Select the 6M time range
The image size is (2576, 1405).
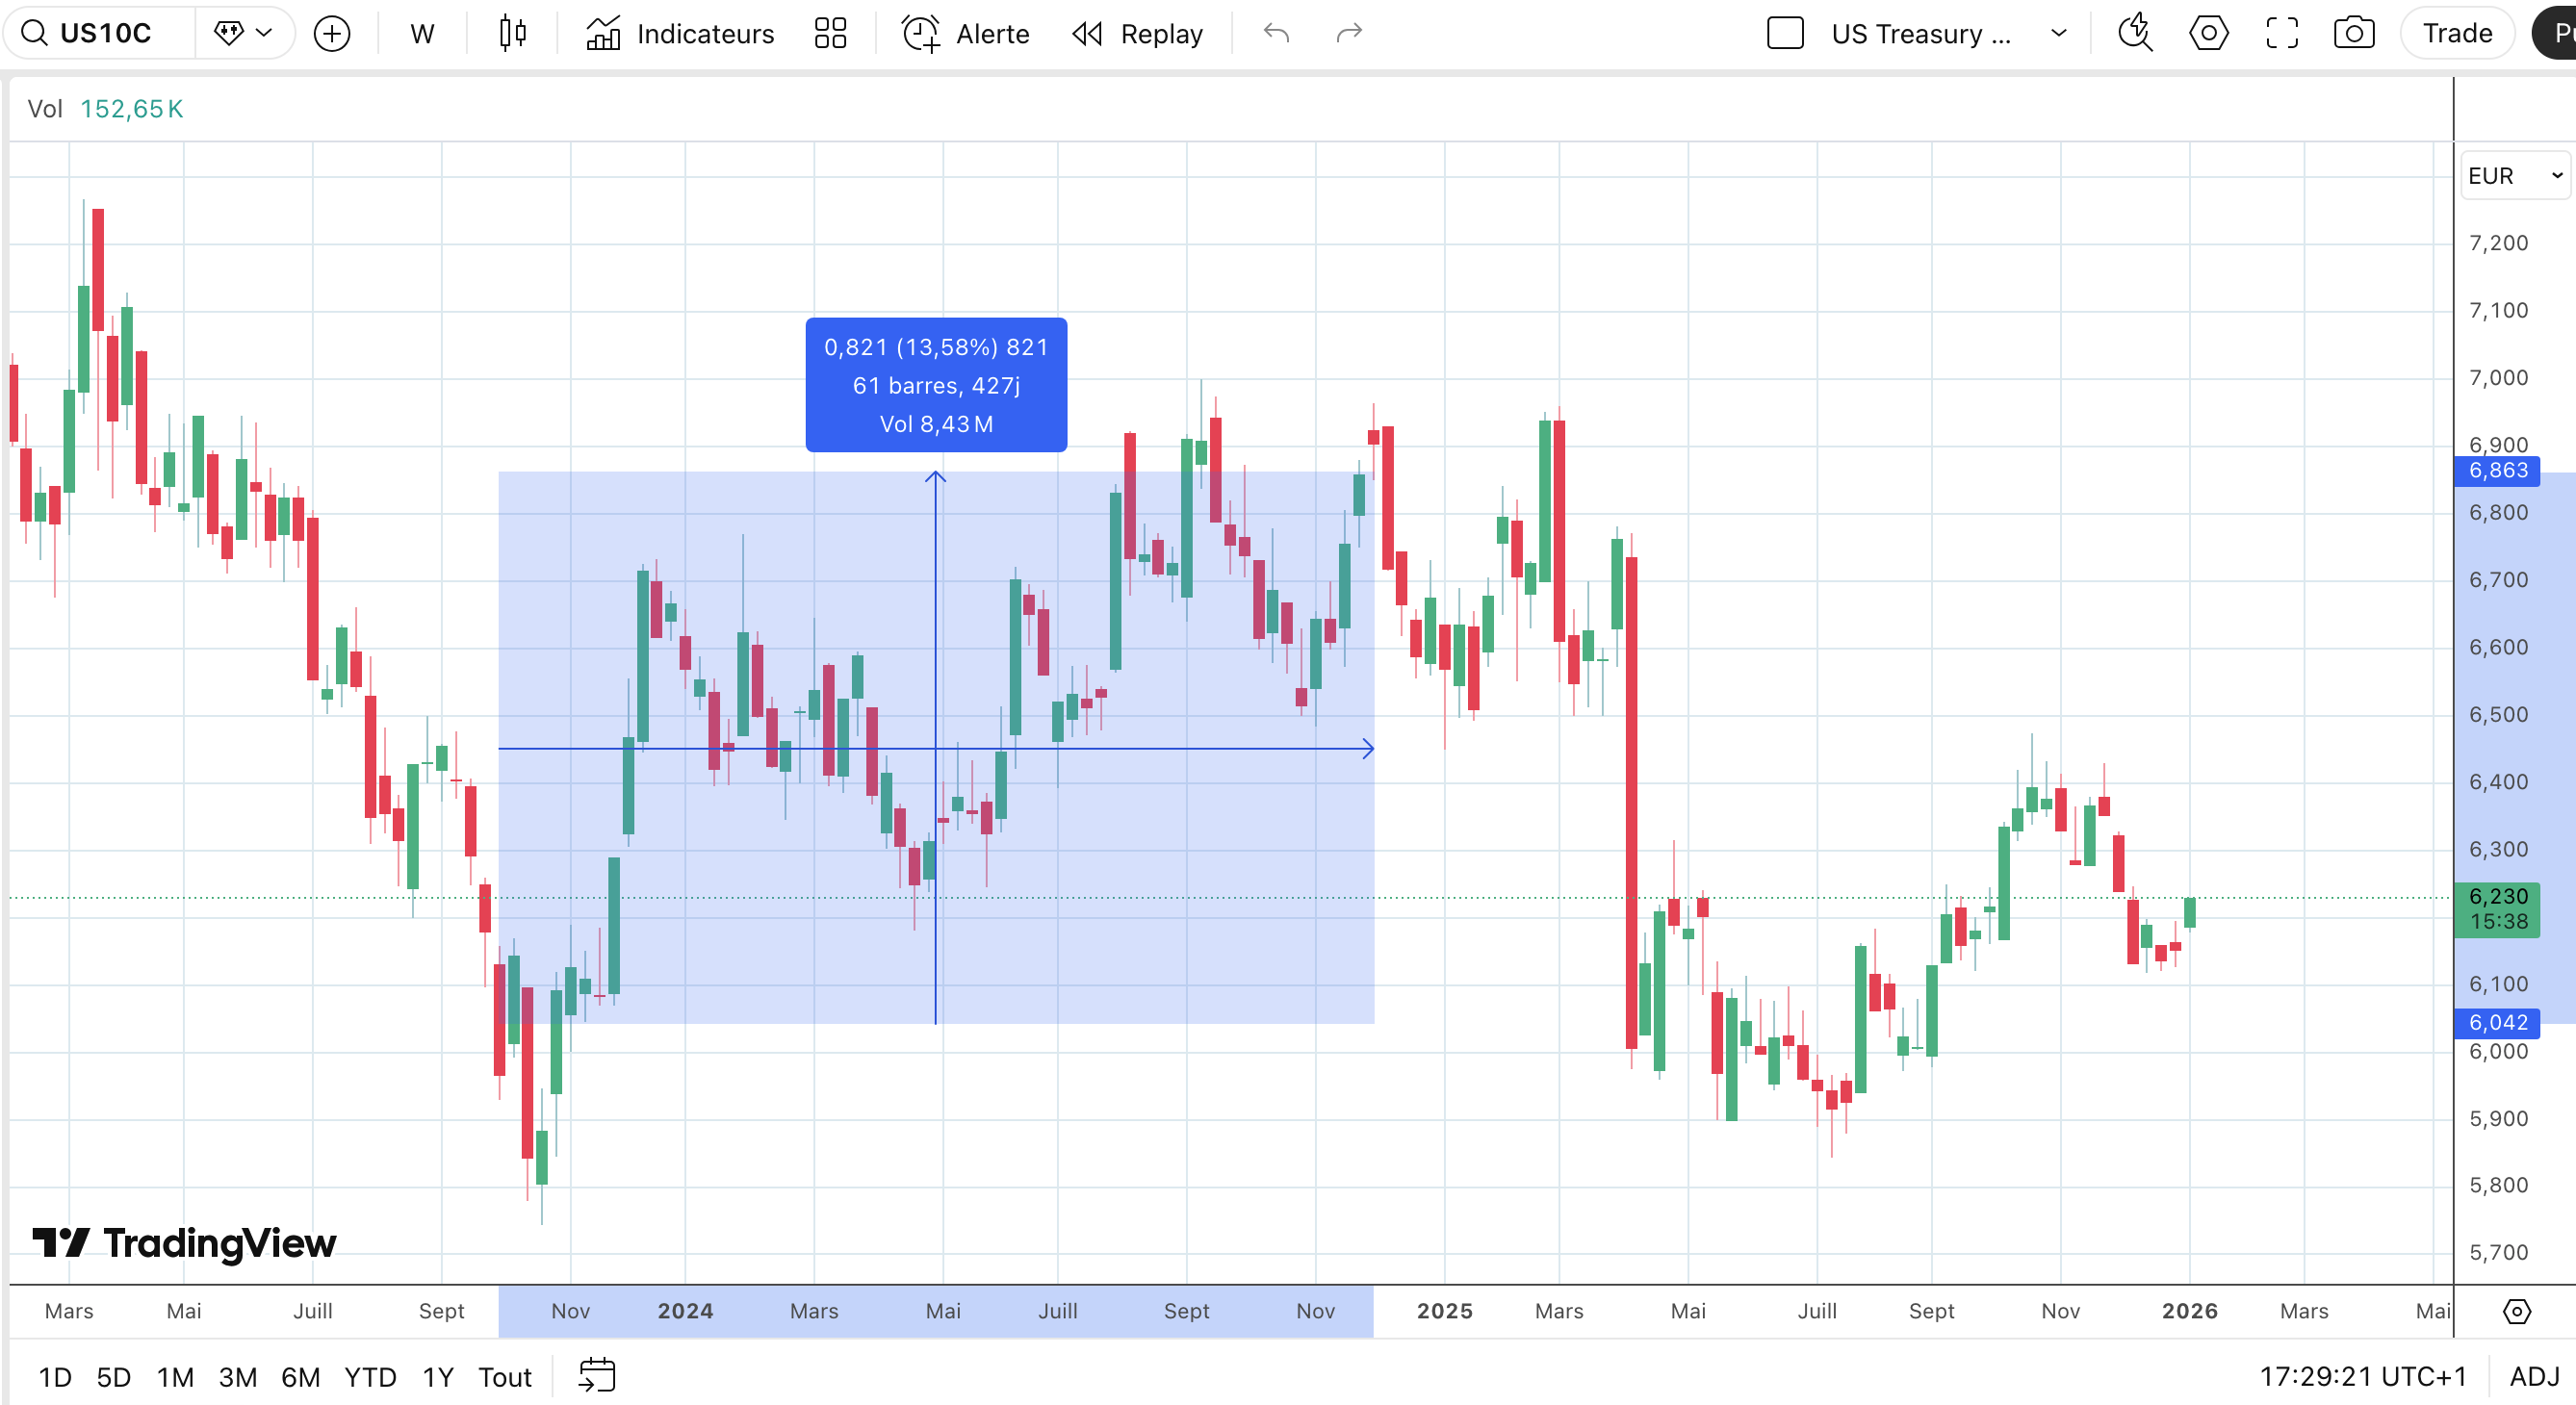pos(300,1377)
